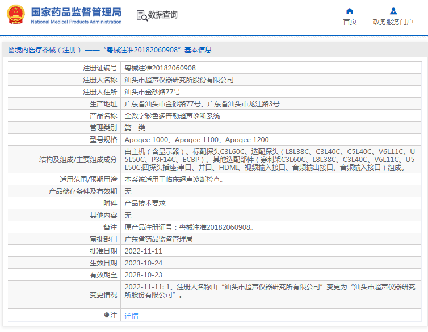The image size is (428, 332).
Task: Click the national emblem logo
Action: point(15,14)
